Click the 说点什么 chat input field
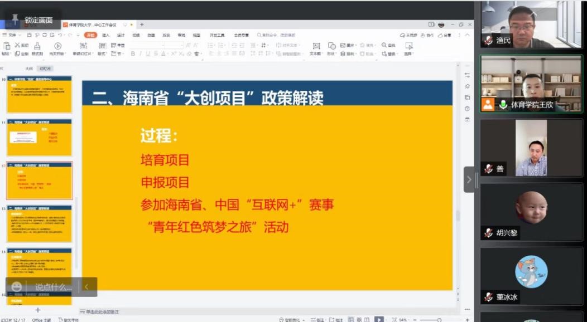 [54, 287]
